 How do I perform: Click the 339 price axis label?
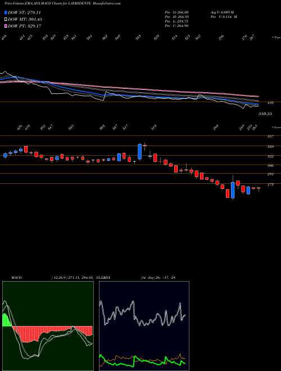pos(270,147)
